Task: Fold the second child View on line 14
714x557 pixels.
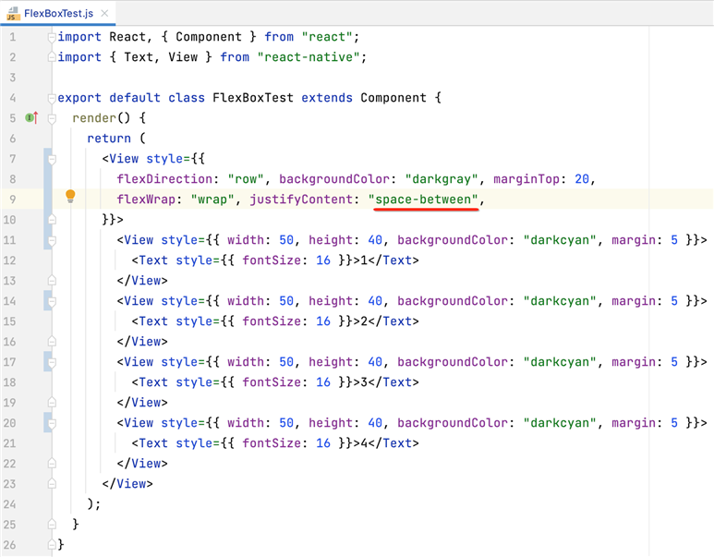Action: [53, 301]
